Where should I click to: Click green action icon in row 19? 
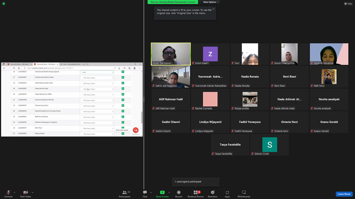[123, 88]
